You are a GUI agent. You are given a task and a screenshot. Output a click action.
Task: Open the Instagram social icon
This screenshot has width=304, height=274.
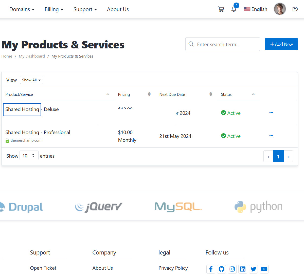[232, 269]
